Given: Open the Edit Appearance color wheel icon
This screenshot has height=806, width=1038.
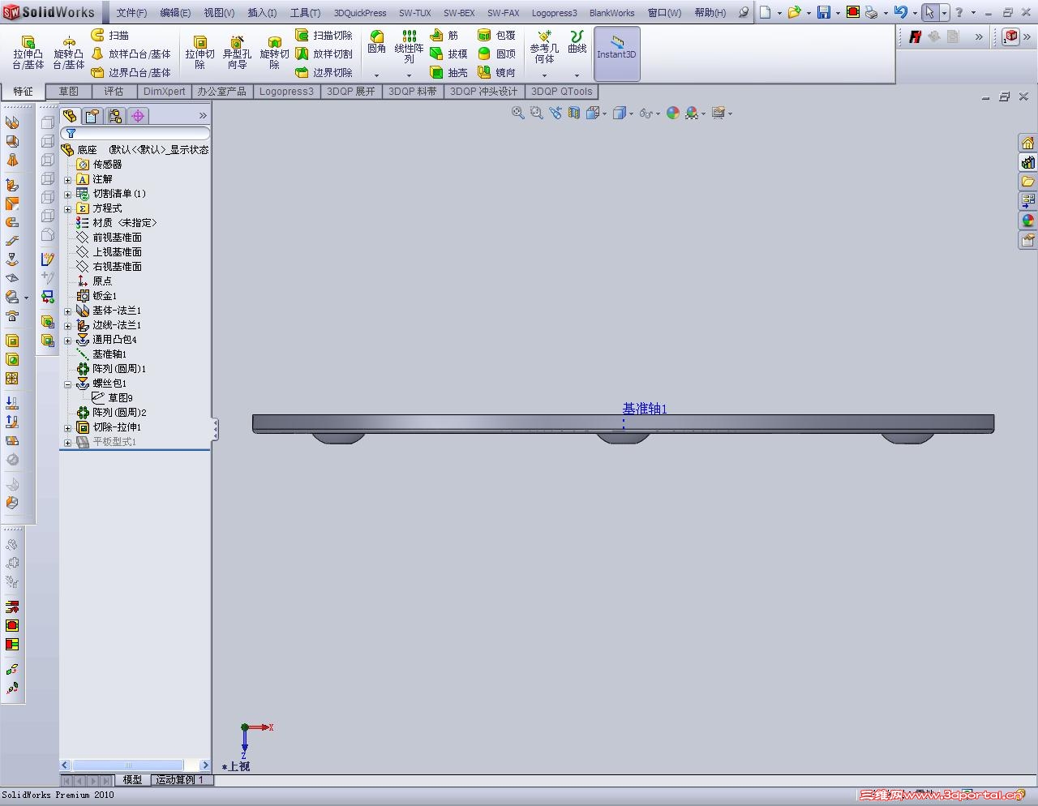Looking at the screenshot, I should [672, 113].
